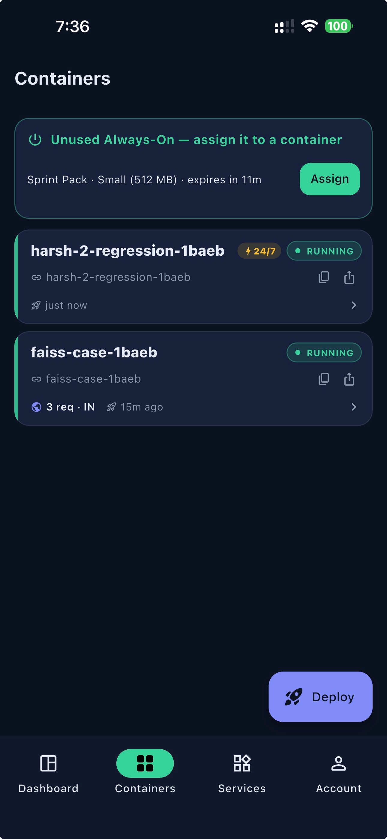Open the faiss-case-1baeb container card
This screenshot has height=839, width=387.
(193, 378)
